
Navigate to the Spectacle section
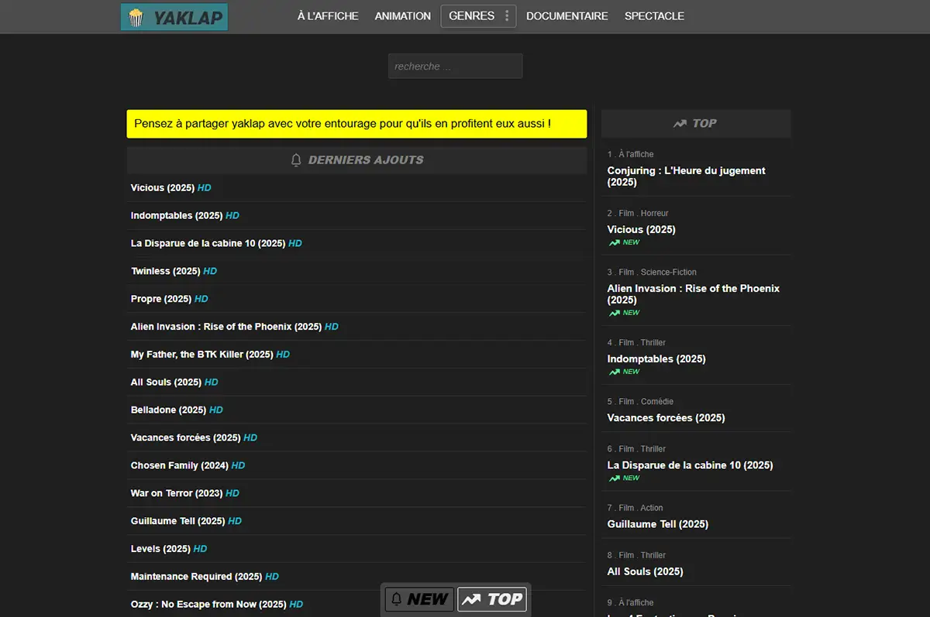(x=654, y=16)
